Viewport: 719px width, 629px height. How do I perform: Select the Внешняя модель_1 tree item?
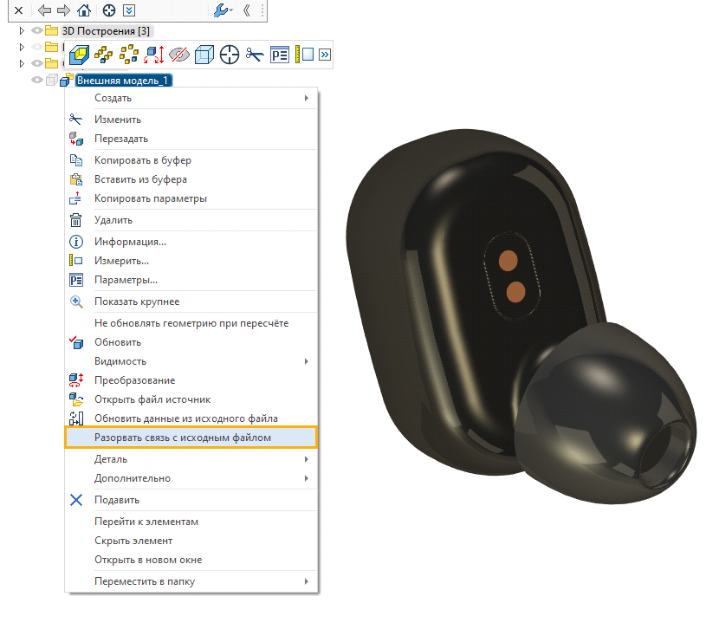click(124, 80)
